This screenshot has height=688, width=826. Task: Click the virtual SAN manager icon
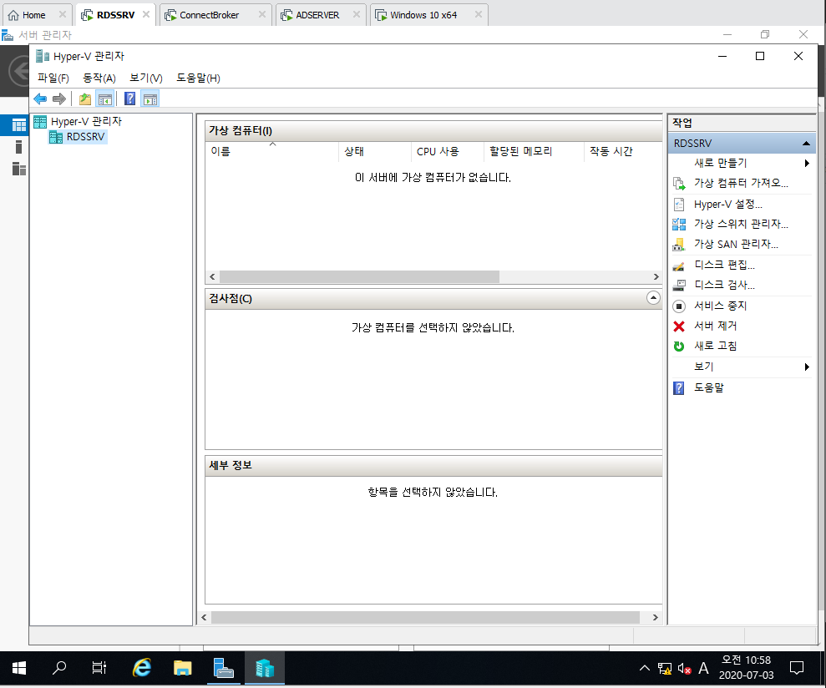coord(679,245)
